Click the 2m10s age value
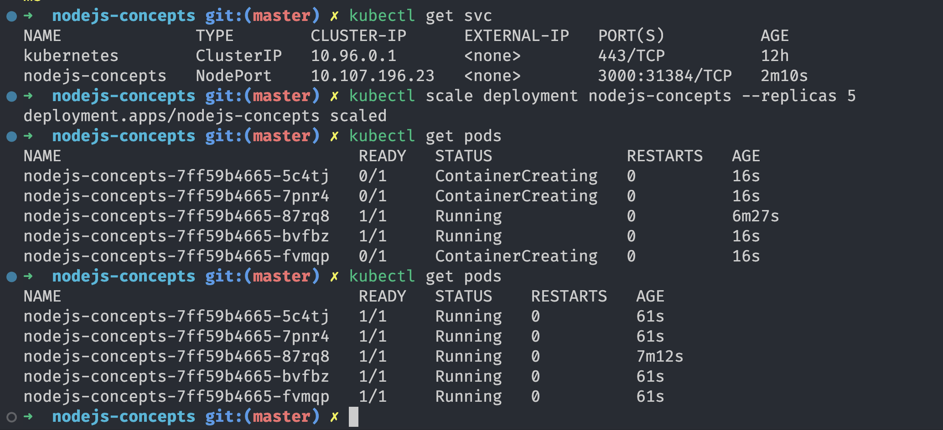Viewport: 943px width, 430px height. point(784,76)
